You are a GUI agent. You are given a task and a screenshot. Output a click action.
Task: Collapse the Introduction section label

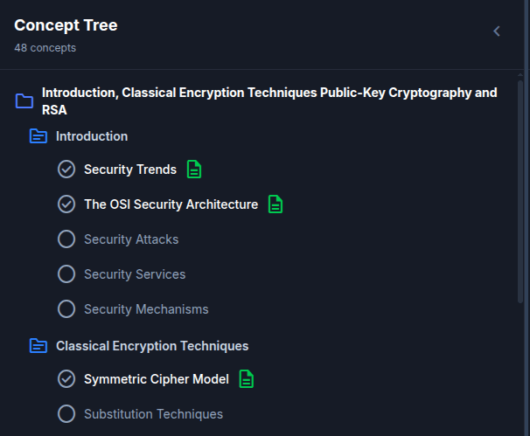point(92,136)
